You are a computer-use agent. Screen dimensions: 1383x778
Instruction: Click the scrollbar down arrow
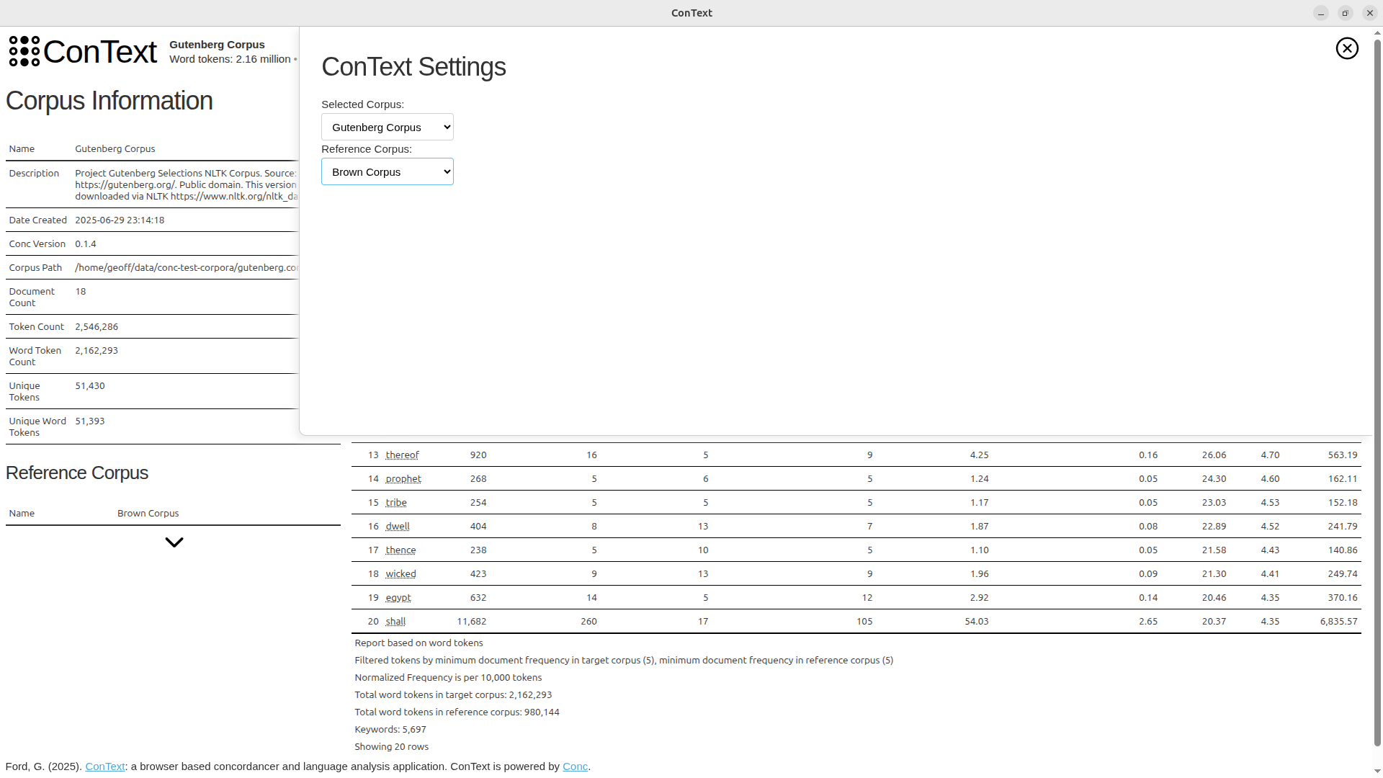point(1377,770)
